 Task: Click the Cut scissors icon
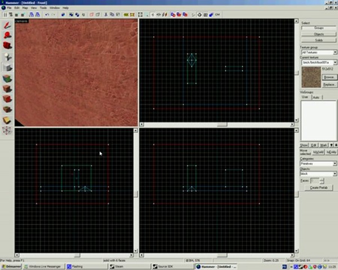106,15
